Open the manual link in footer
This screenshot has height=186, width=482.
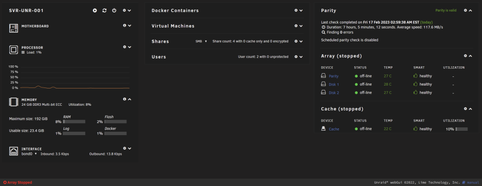(x=472, y=182)
